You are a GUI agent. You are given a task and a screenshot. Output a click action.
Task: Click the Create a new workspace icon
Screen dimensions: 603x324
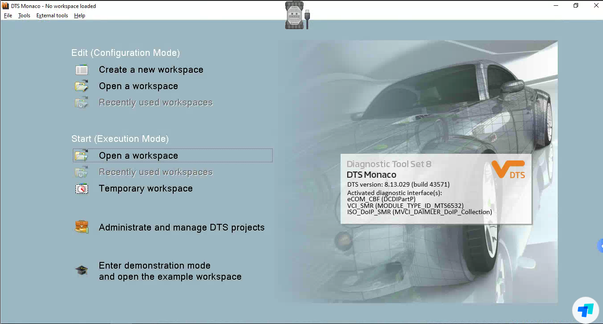click(82, 70)
